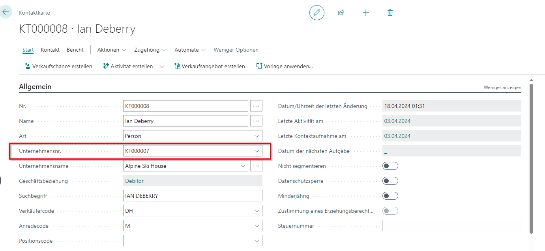Screen dimensions: 545x251
Task: Switch to the Bericht tab
Action: click(x=75, y=50)
